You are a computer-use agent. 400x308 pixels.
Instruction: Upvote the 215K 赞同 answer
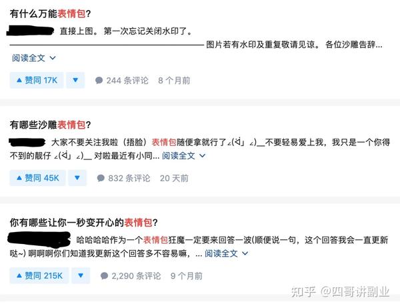click(39, 275)
